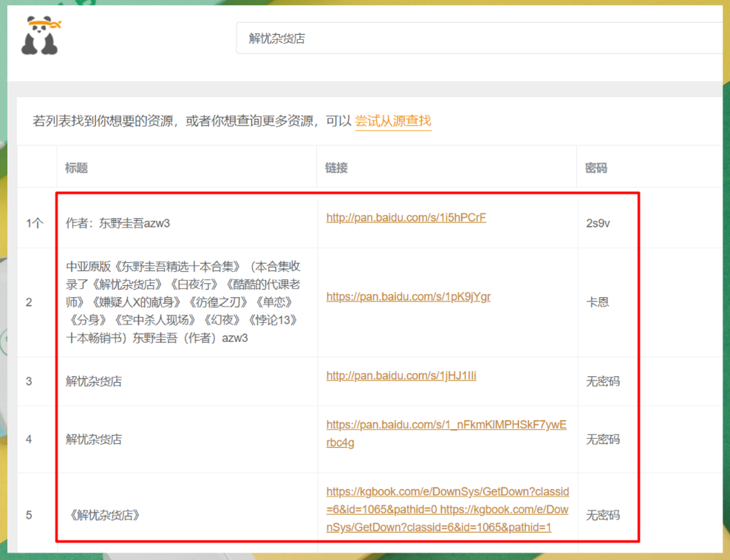
Task: Select the row number 1个
Action: (x=35, y=223)
